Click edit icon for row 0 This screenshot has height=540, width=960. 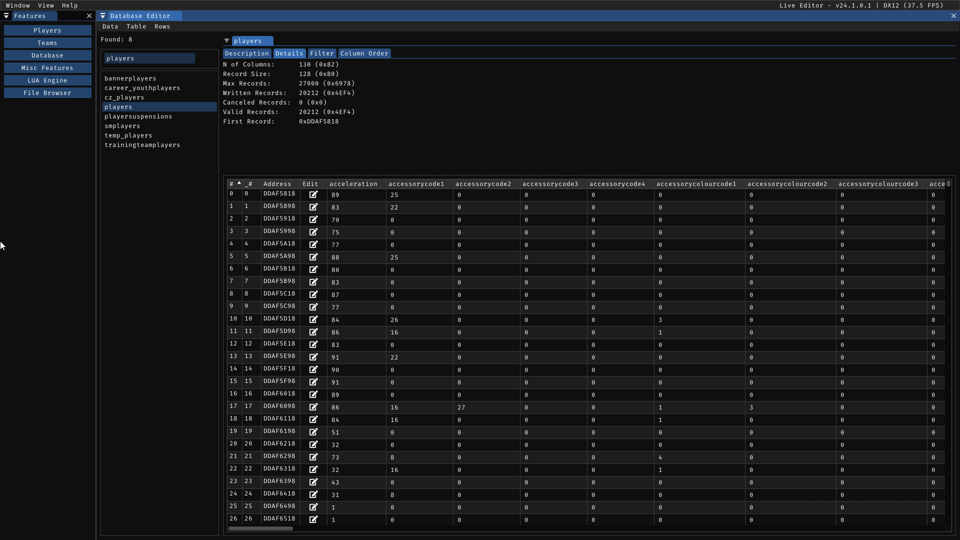click(x=313, y=194)
